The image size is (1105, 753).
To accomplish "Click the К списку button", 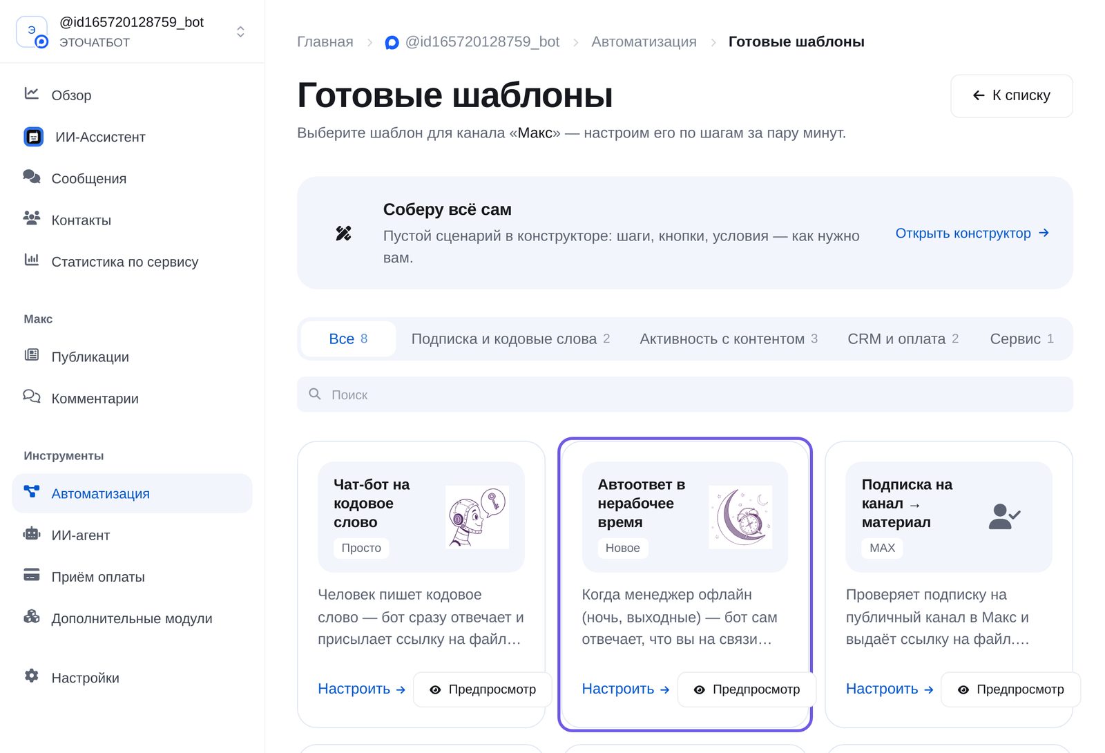I will [1011, 96].
